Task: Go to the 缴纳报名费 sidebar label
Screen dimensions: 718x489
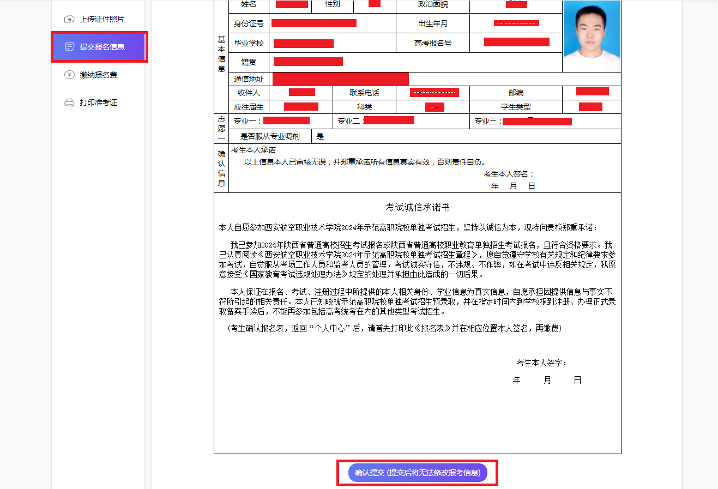Action: coord(98,75)
